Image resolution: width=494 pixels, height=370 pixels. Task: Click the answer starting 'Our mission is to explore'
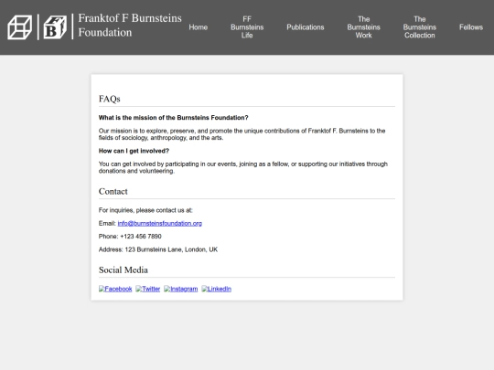tap(242, 134)
